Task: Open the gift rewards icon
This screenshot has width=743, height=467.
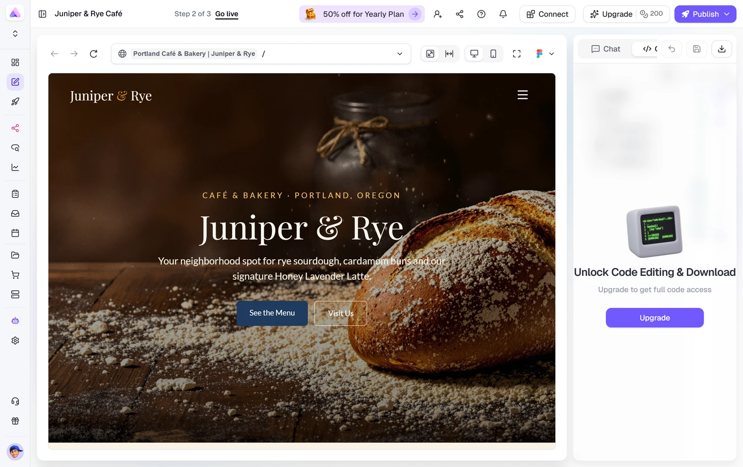Action: pyautogui.click(x=15, y=421)
